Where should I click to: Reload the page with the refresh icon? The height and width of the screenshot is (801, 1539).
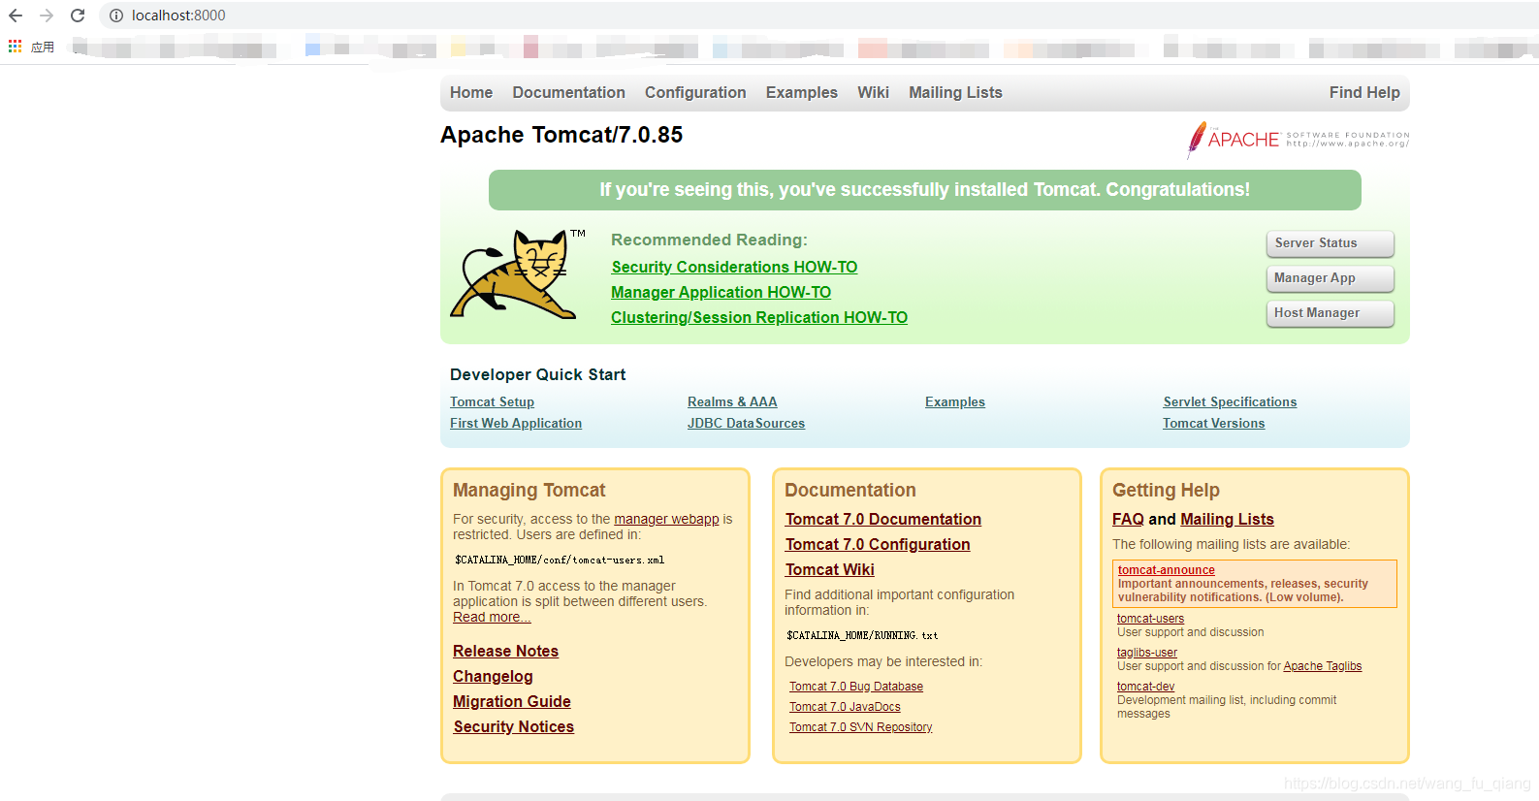point(78,16)
